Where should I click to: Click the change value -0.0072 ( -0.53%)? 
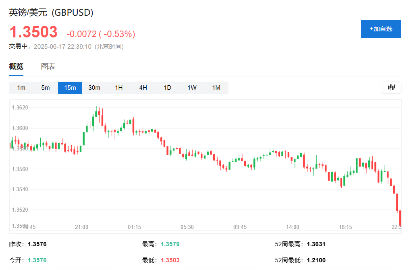tap(101, 34)
